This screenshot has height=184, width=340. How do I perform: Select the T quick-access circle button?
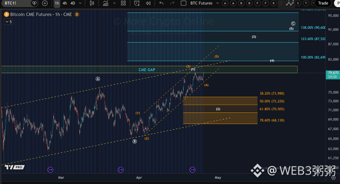(306, 3)
